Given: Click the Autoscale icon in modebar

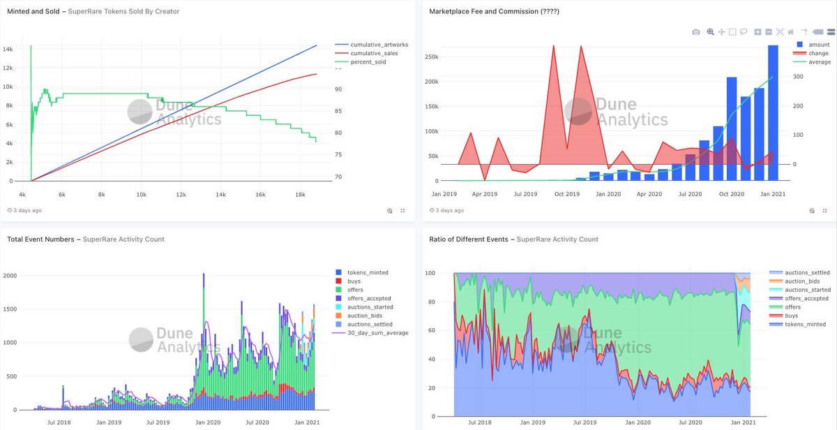Looking at the screenshot, I should click(780, 32).
